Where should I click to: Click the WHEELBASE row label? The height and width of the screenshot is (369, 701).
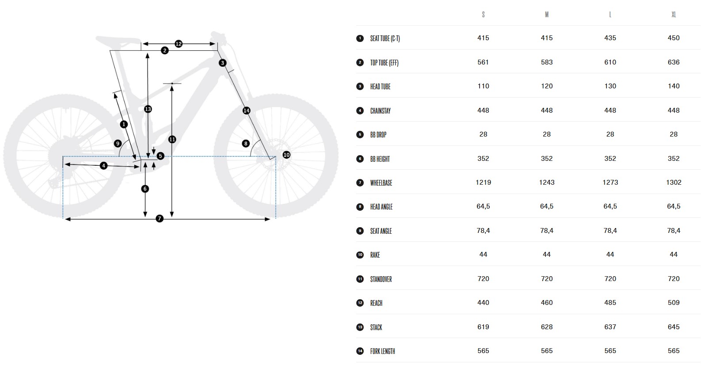tap(381, 183)
